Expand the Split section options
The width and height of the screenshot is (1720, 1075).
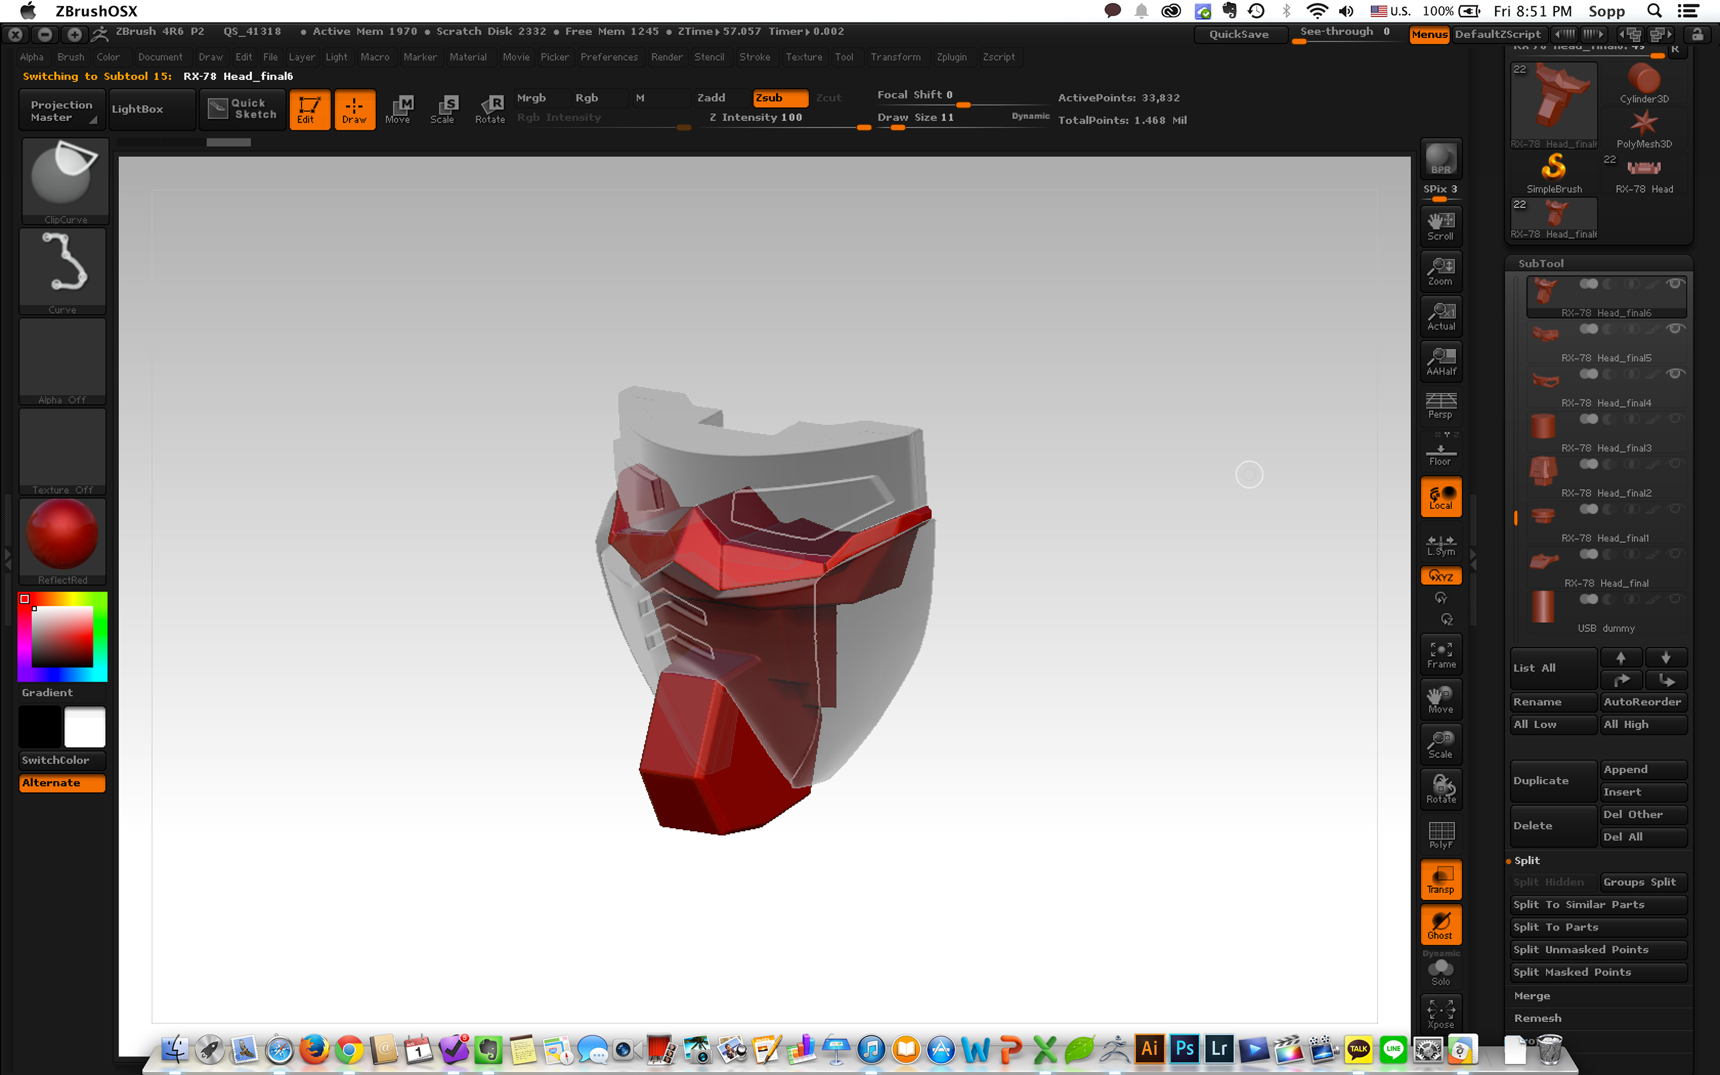[1526, 860]
